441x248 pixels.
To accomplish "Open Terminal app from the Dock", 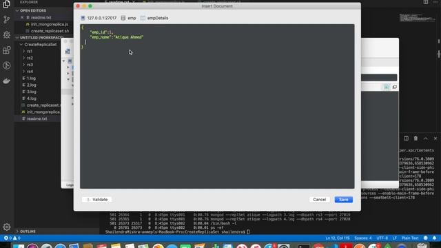I will pyautogui.click(x=304, y=247).
